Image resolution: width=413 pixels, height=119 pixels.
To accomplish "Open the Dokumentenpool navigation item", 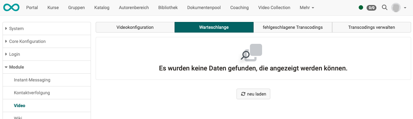I will click(204, 8).
